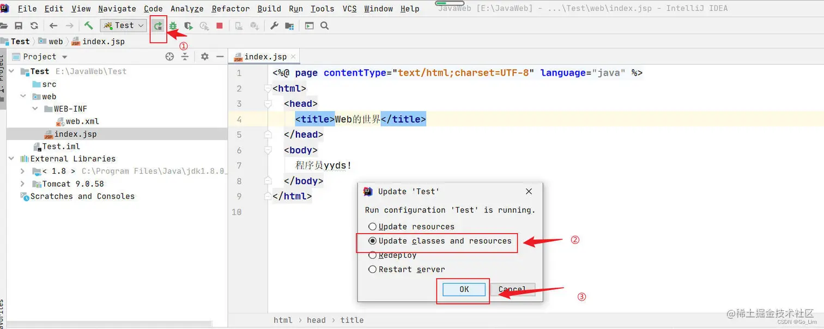Click the Rerun/Update 'Test' icon

click(x=158, y=26)
